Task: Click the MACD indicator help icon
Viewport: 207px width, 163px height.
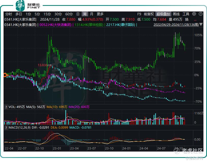Action: (6, 128)
